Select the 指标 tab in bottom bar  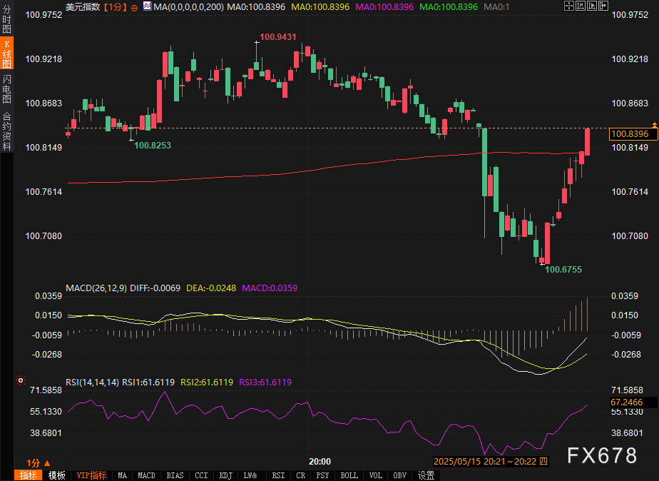28,475
